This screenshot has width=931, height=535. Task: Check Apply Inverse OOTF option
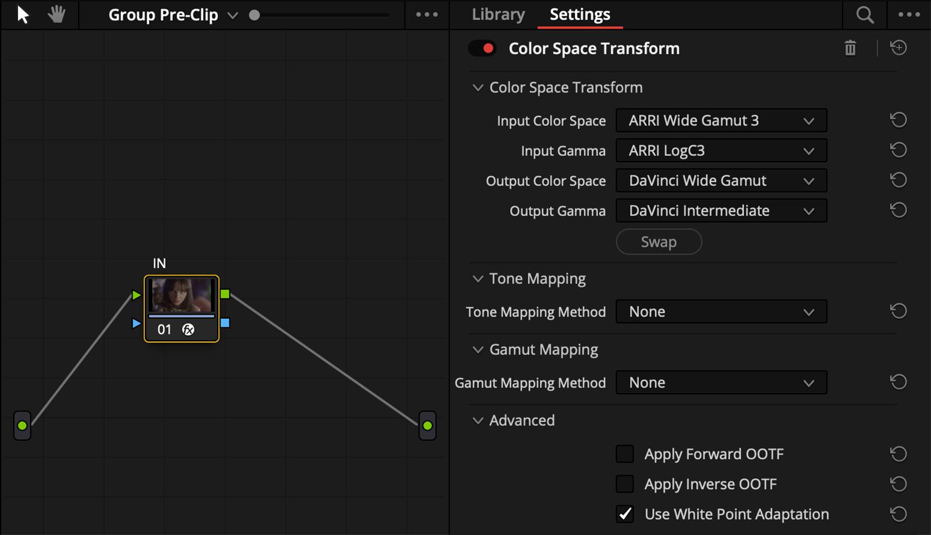(625, 484)
